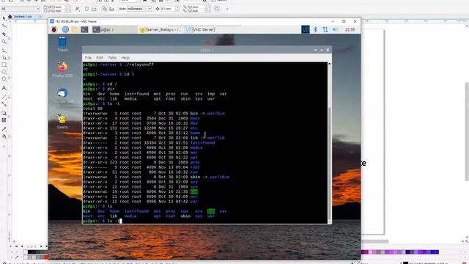Click the volume speaker tray icon
This screenshot has width=469, height=264.
click(335, 29)
